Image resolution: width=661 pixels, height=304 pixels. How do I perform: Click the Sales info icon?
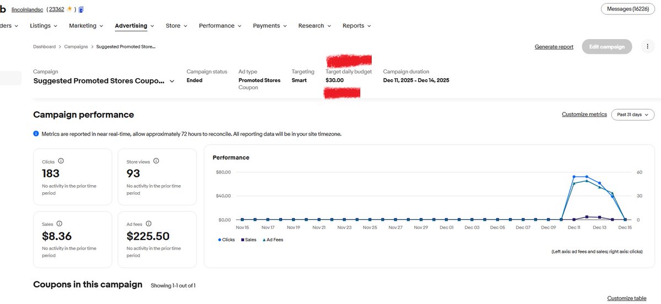click(59, 224)
